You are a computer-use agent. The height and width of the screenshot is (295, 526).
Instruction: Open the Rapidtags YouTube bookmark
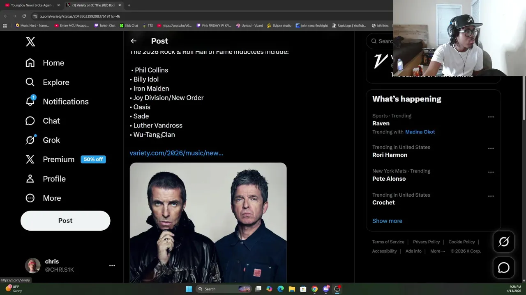(349, 25)
